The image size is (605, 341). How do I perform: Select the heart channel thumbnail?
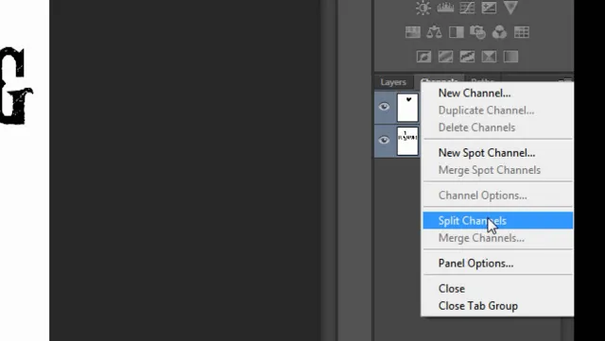point(407,108)
